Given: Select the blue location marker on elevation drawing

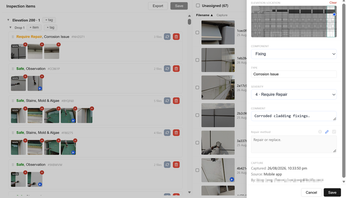Looking at the screenshot, I should [x=334, y=14].
